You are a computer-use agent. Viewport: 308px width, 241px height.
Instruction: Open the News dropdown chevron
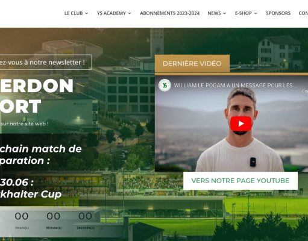point(225,13)
